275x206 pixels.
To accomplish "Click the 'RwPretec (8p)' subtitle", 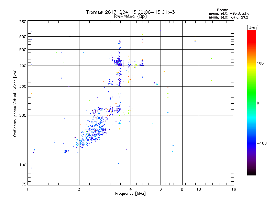I will [x=130, y=16].
